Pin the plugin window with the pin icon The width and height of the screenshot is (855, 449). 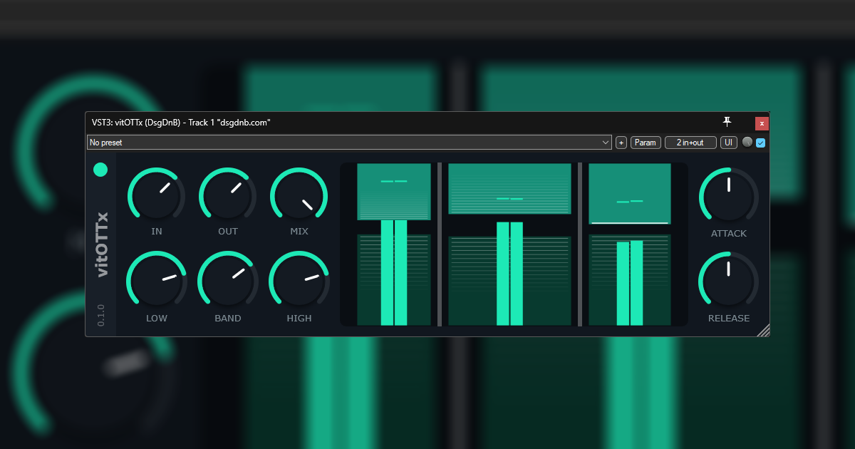(x=727, y=123)
